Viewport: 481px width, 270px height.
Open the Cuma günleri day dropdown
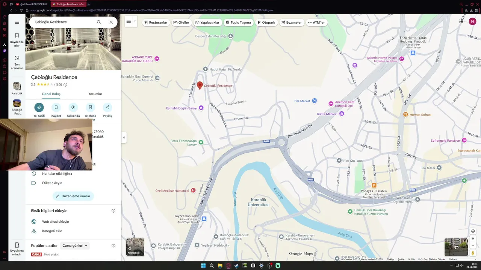(x=74, y=246)
